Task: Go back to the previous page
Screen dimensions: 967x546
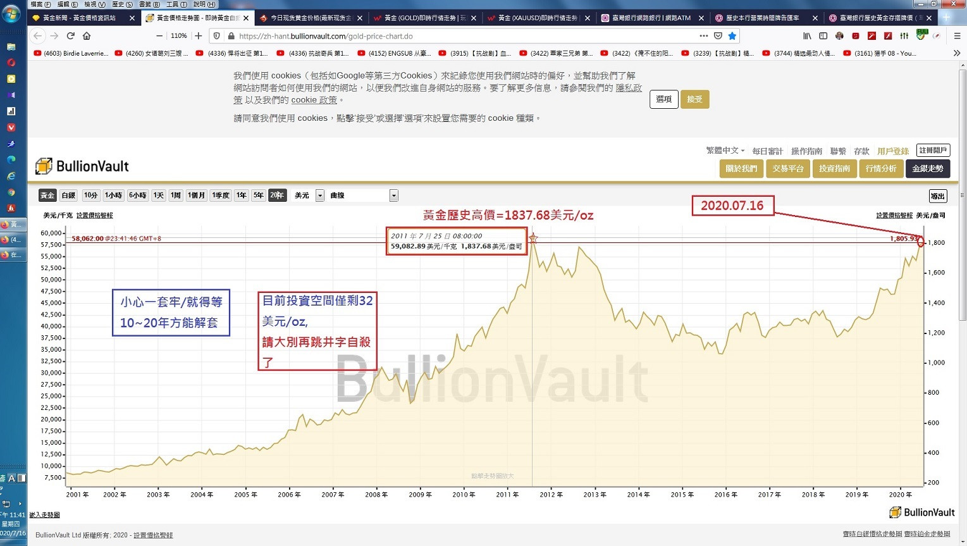Action: click(37, 36)
